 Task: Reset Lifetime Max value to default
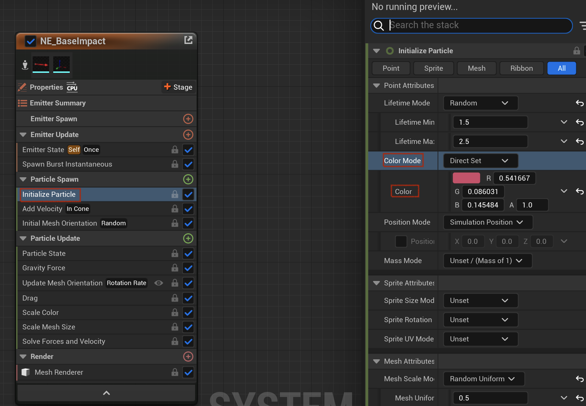(x=580, y=142)
